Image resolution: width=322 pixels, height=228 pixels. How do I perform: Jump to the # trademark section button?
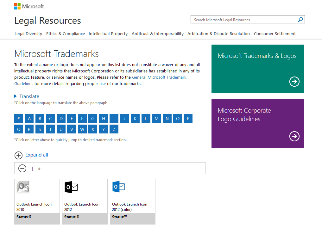(x=19, y=118)
